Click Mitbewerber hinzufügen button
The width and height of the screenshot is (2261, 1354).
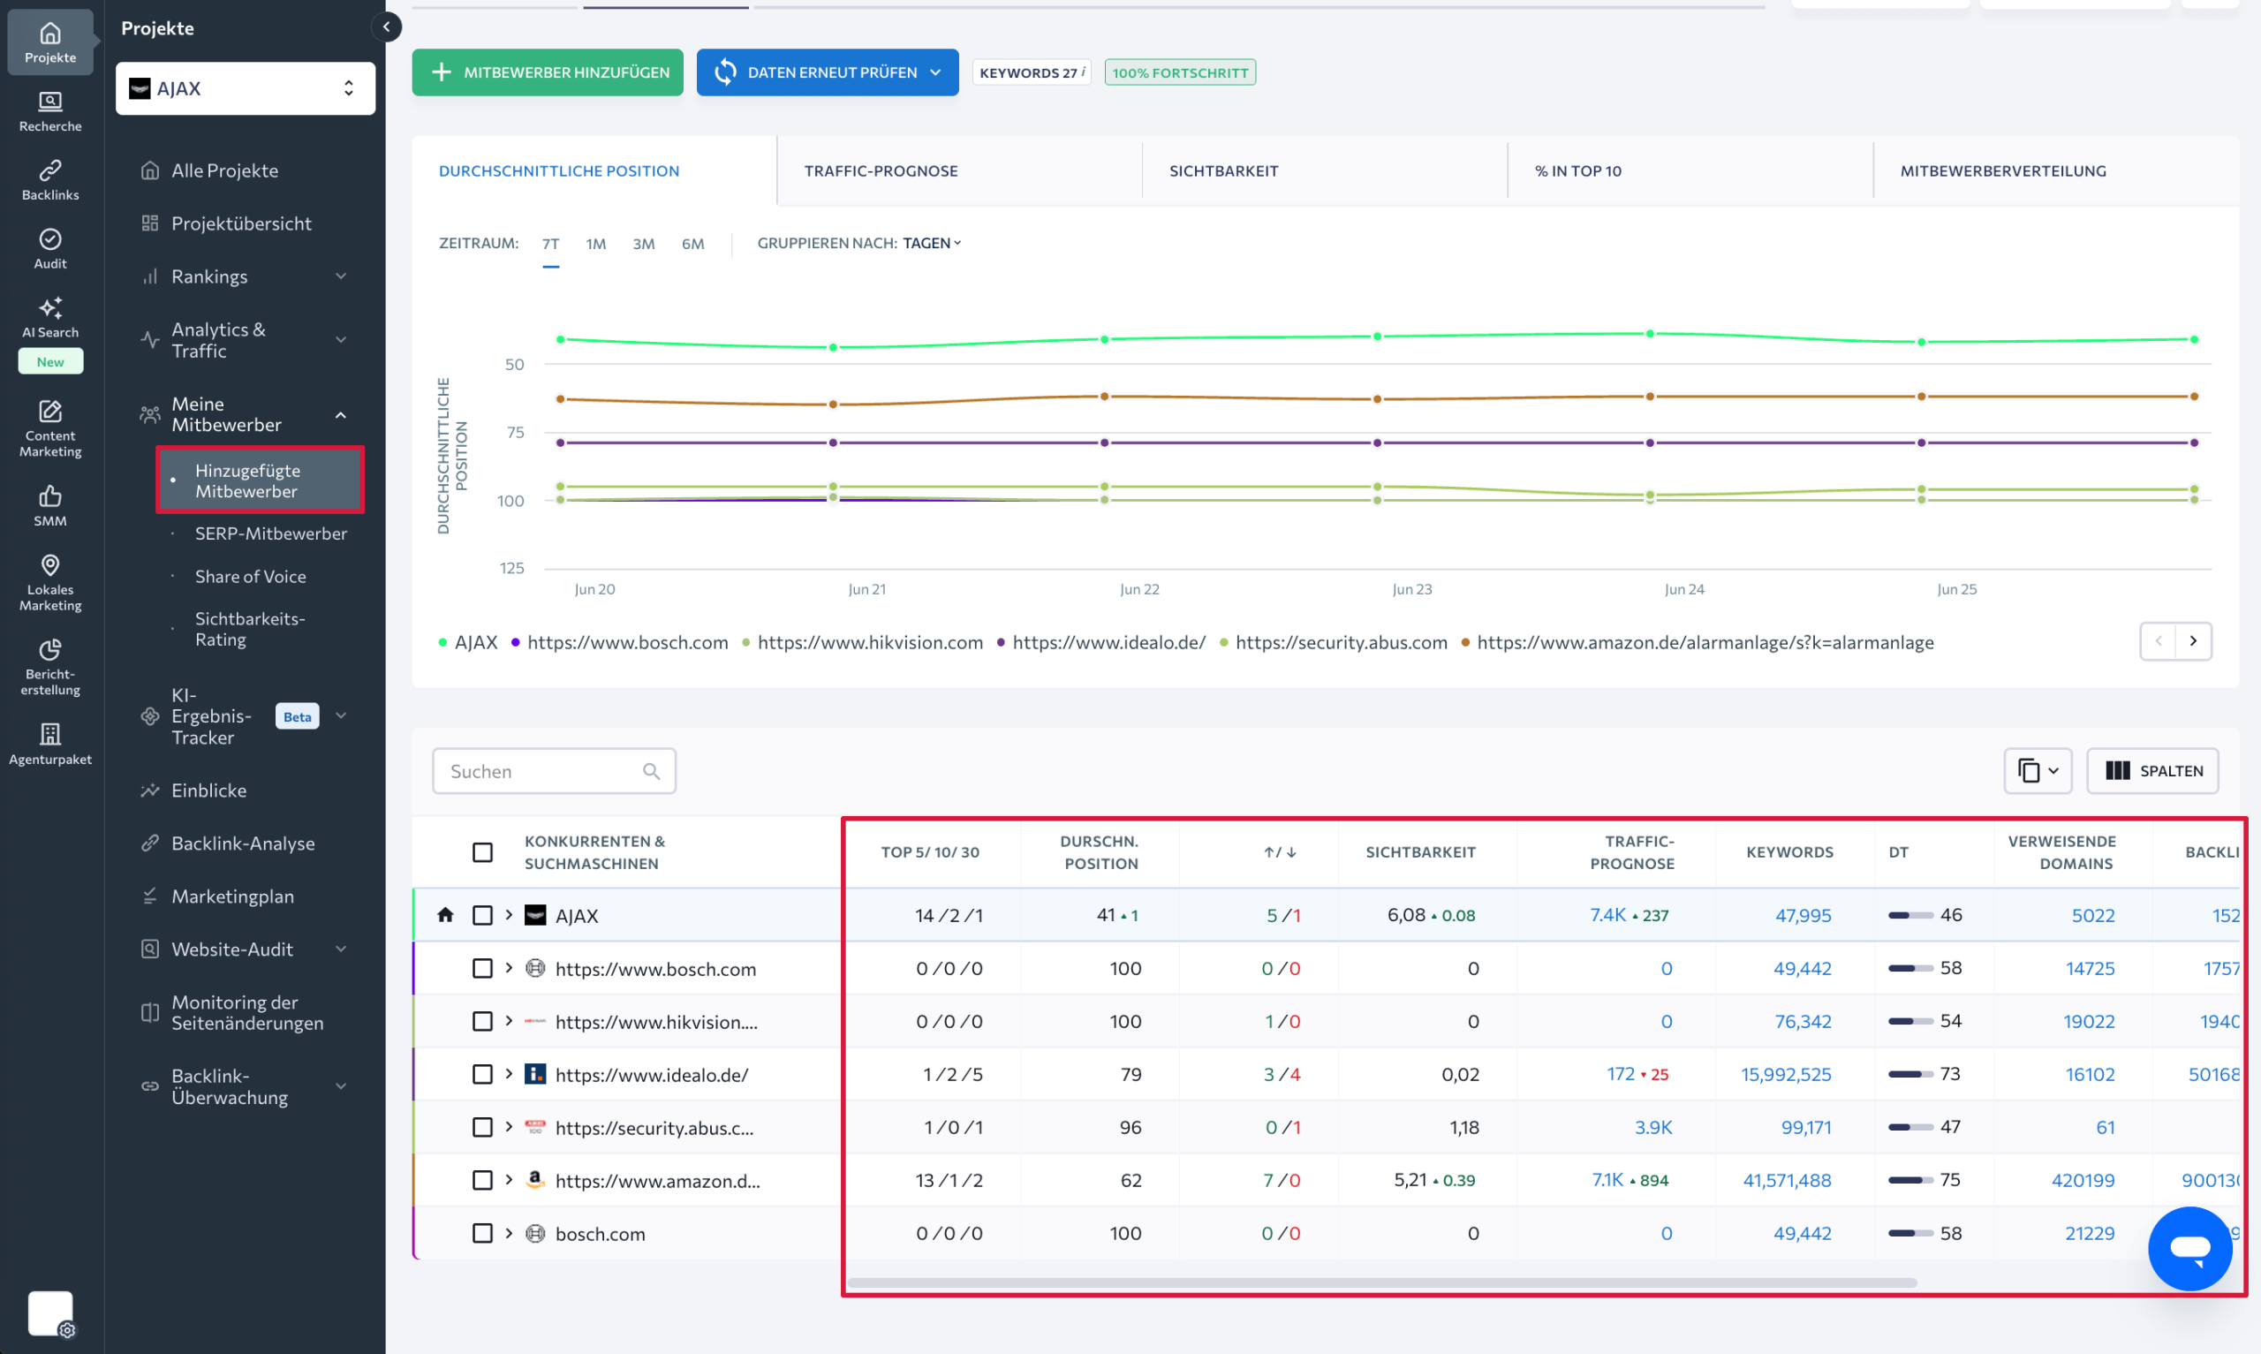548,72
